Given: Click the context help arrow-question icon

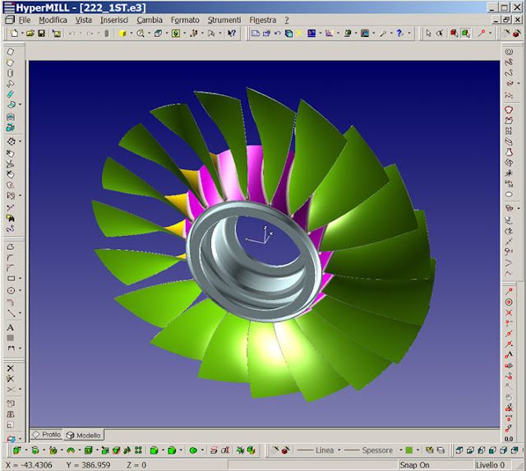Looking at the screenshot, I should 232,33.
